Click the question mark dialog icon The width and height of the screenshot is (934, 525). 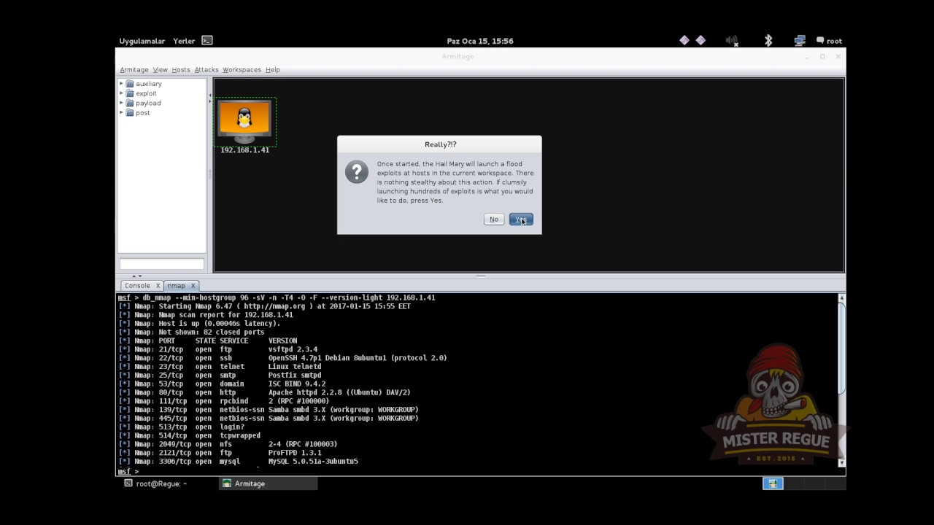(x=357, y=172)
